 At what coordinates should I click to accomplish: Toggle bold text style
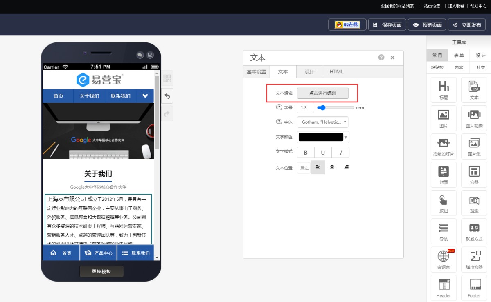tap(306, 153)
